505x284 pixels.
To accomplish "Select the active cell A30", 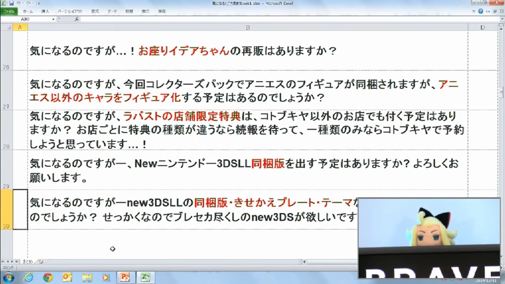I will pyautogui.click(x=20, y=209).
